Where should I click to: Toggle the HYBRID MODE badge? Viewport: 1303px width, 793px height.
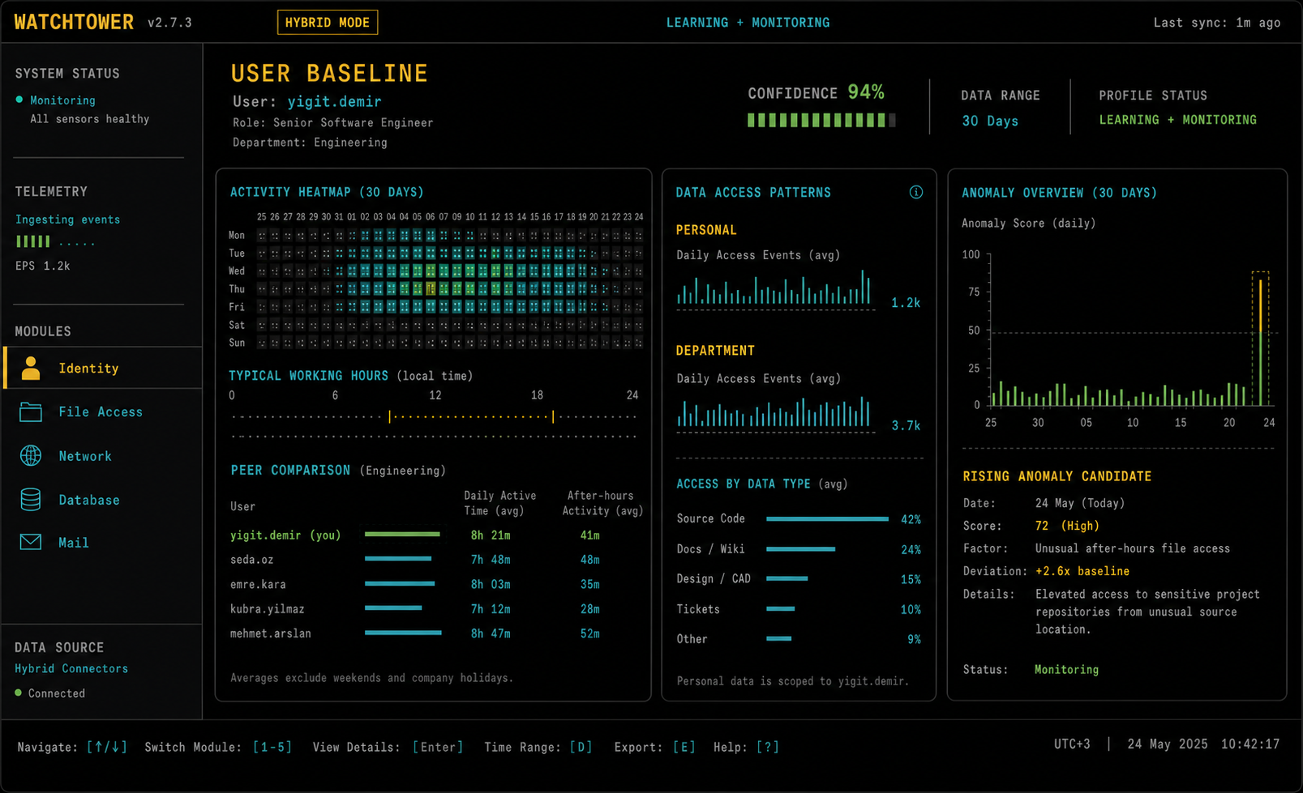click(x=328, y=23)
